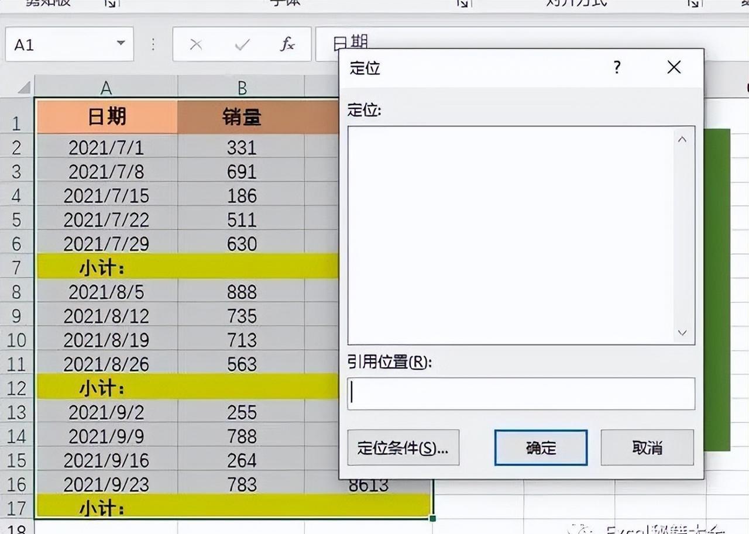
Task: Select sales value 511
Action: [x=242, y=219]
